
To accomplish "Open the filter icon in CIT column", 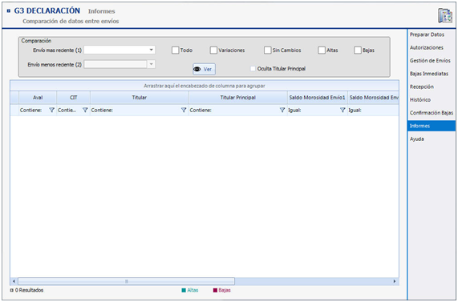I will tap(85, 110).
